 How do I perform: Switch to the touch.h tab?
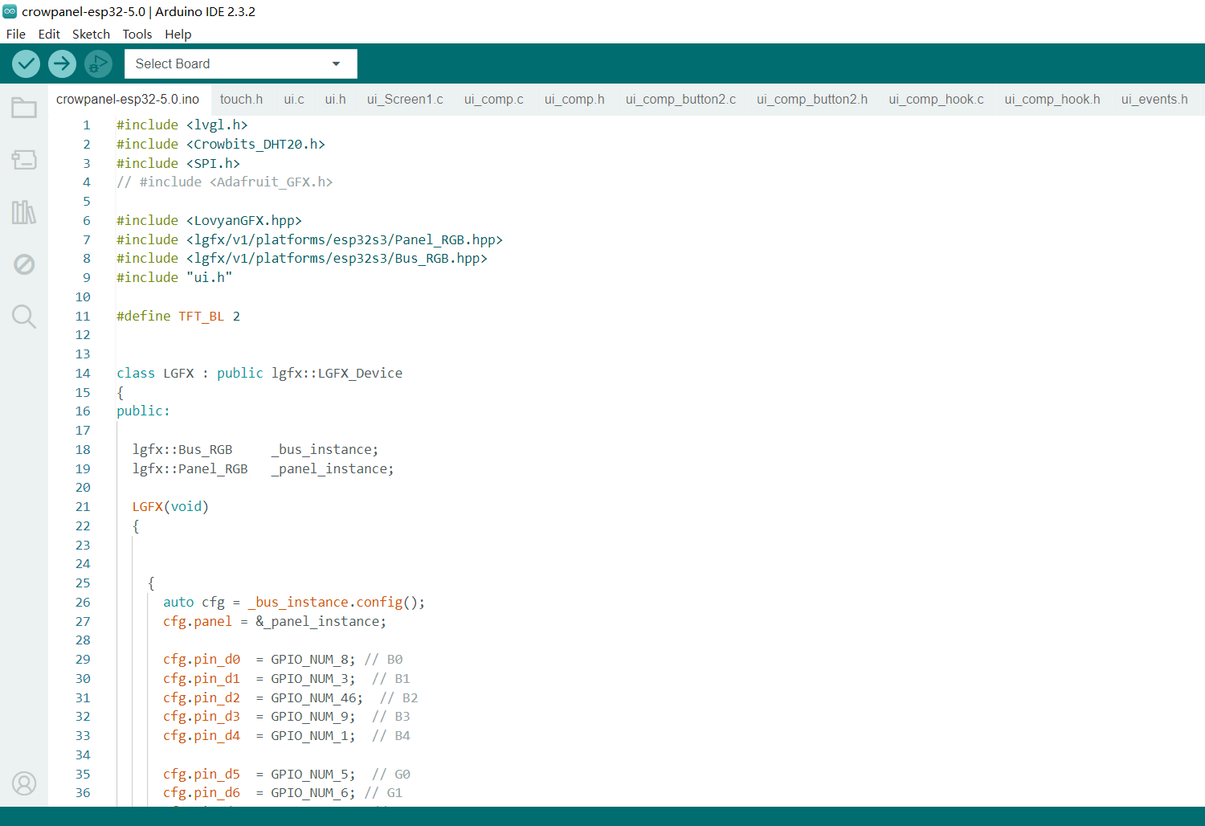coord(241,99)
